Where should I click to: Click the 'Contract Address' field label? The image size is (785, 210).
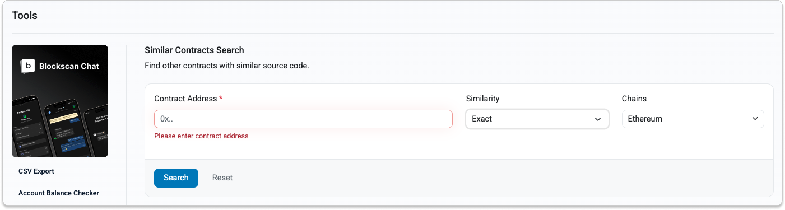185,99
